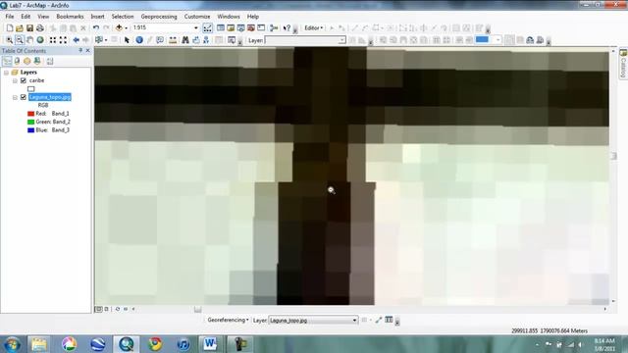This screenshot has height=353, width=628.
Task: Choose the Select Elements arrow tool
Action: tap(127, 40)
